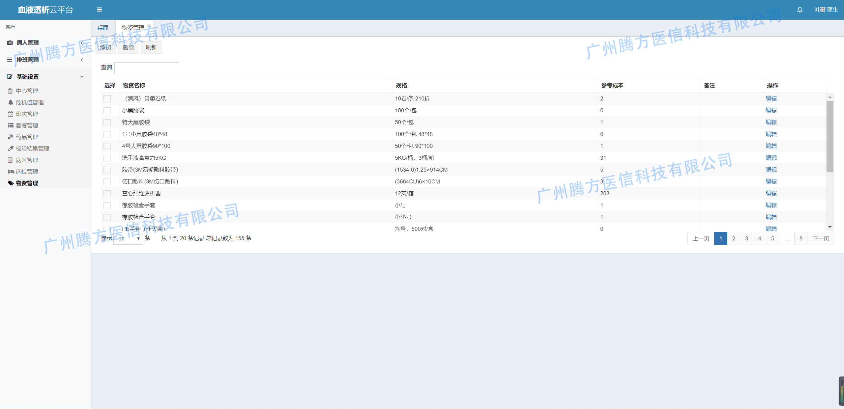
Task: Click the table scrollbar up arrow
Action: tap(830, 97)
